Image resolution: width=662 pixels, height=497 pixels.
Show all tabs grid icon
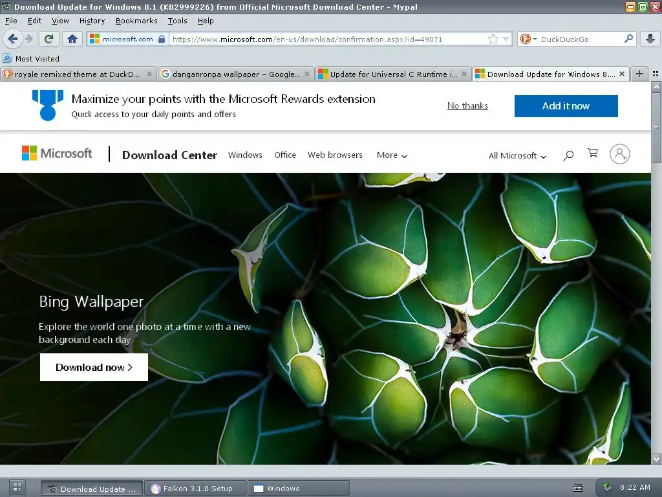[656, 74]
